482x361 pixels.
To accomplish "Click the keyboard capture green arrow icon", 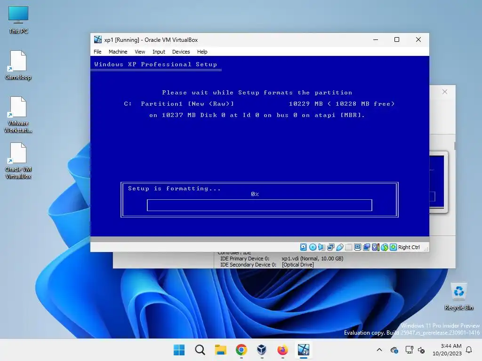I will coord(393,247).
